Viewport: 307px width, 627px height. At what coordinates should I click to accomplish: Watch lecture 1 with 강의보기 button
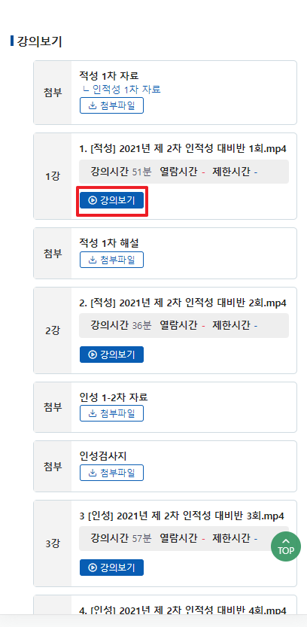(111, 200)
